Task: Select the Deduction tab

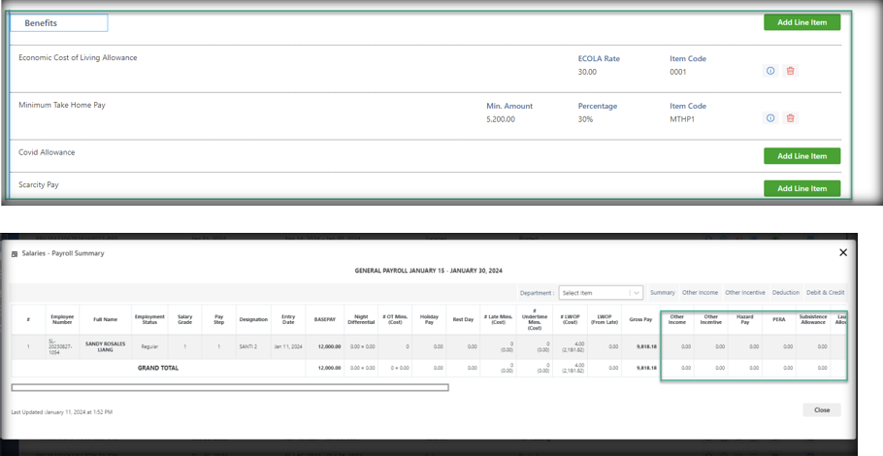Action: pos(786,293)
